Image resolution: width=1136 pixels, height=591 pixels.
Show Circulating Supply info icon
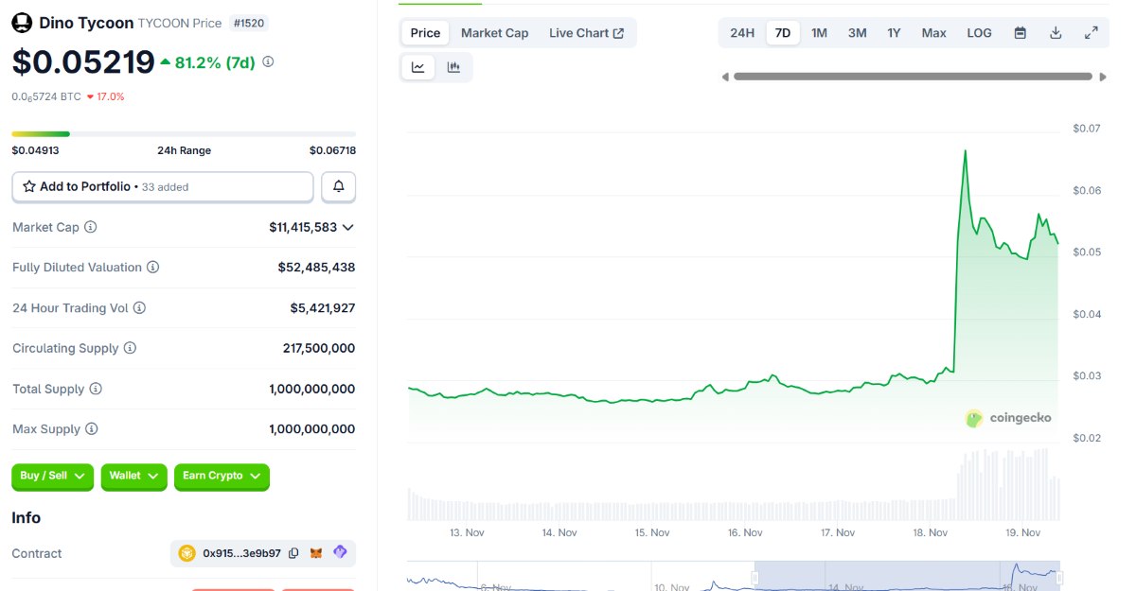pos(130,348)
